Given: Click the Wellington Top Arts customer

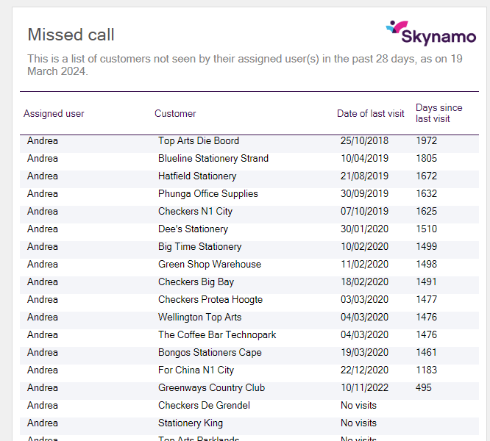Looking at the screenshot, I should [199, 317].
